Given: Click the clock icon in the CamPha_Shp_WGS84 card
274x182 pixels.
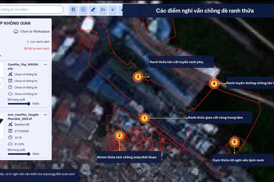Looking at the screenshot, I should tap(11, 87).
